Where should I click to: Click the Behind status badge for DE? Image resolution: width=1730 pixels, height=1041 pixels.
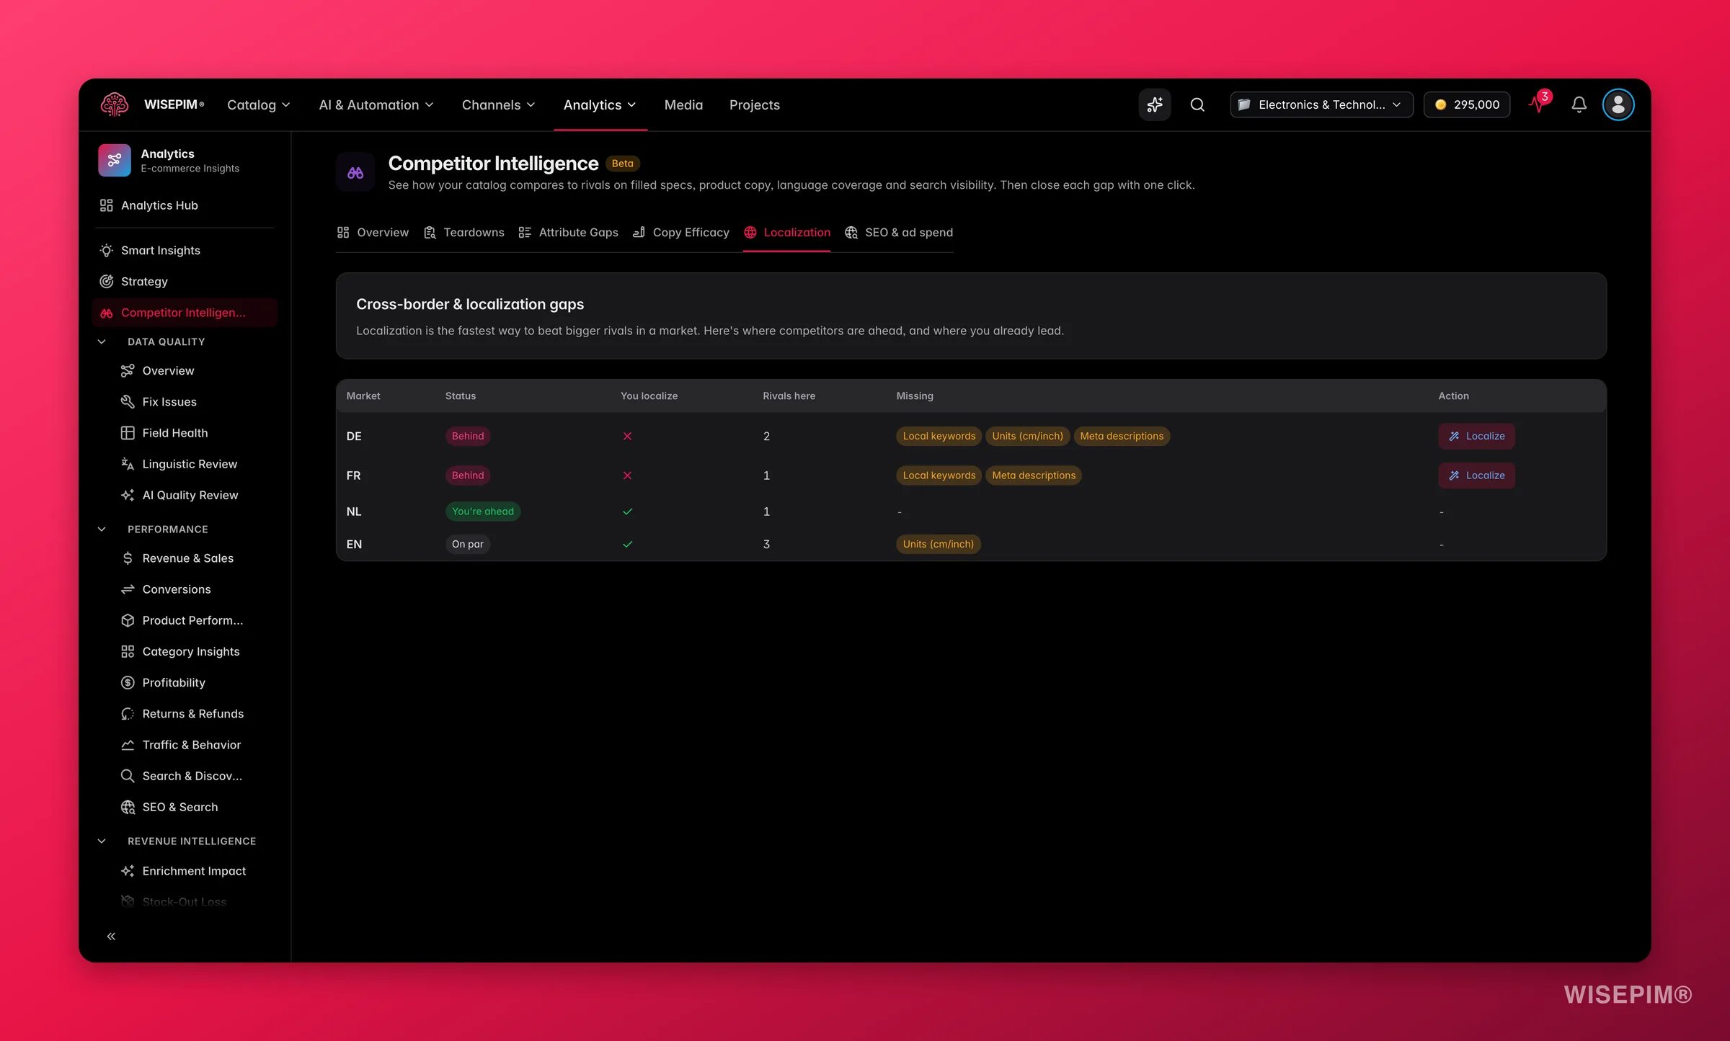[468, 436]
